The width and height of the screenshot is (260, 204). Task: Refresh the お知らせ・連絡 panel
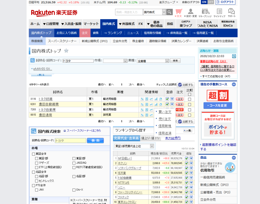tap(234, 56)
